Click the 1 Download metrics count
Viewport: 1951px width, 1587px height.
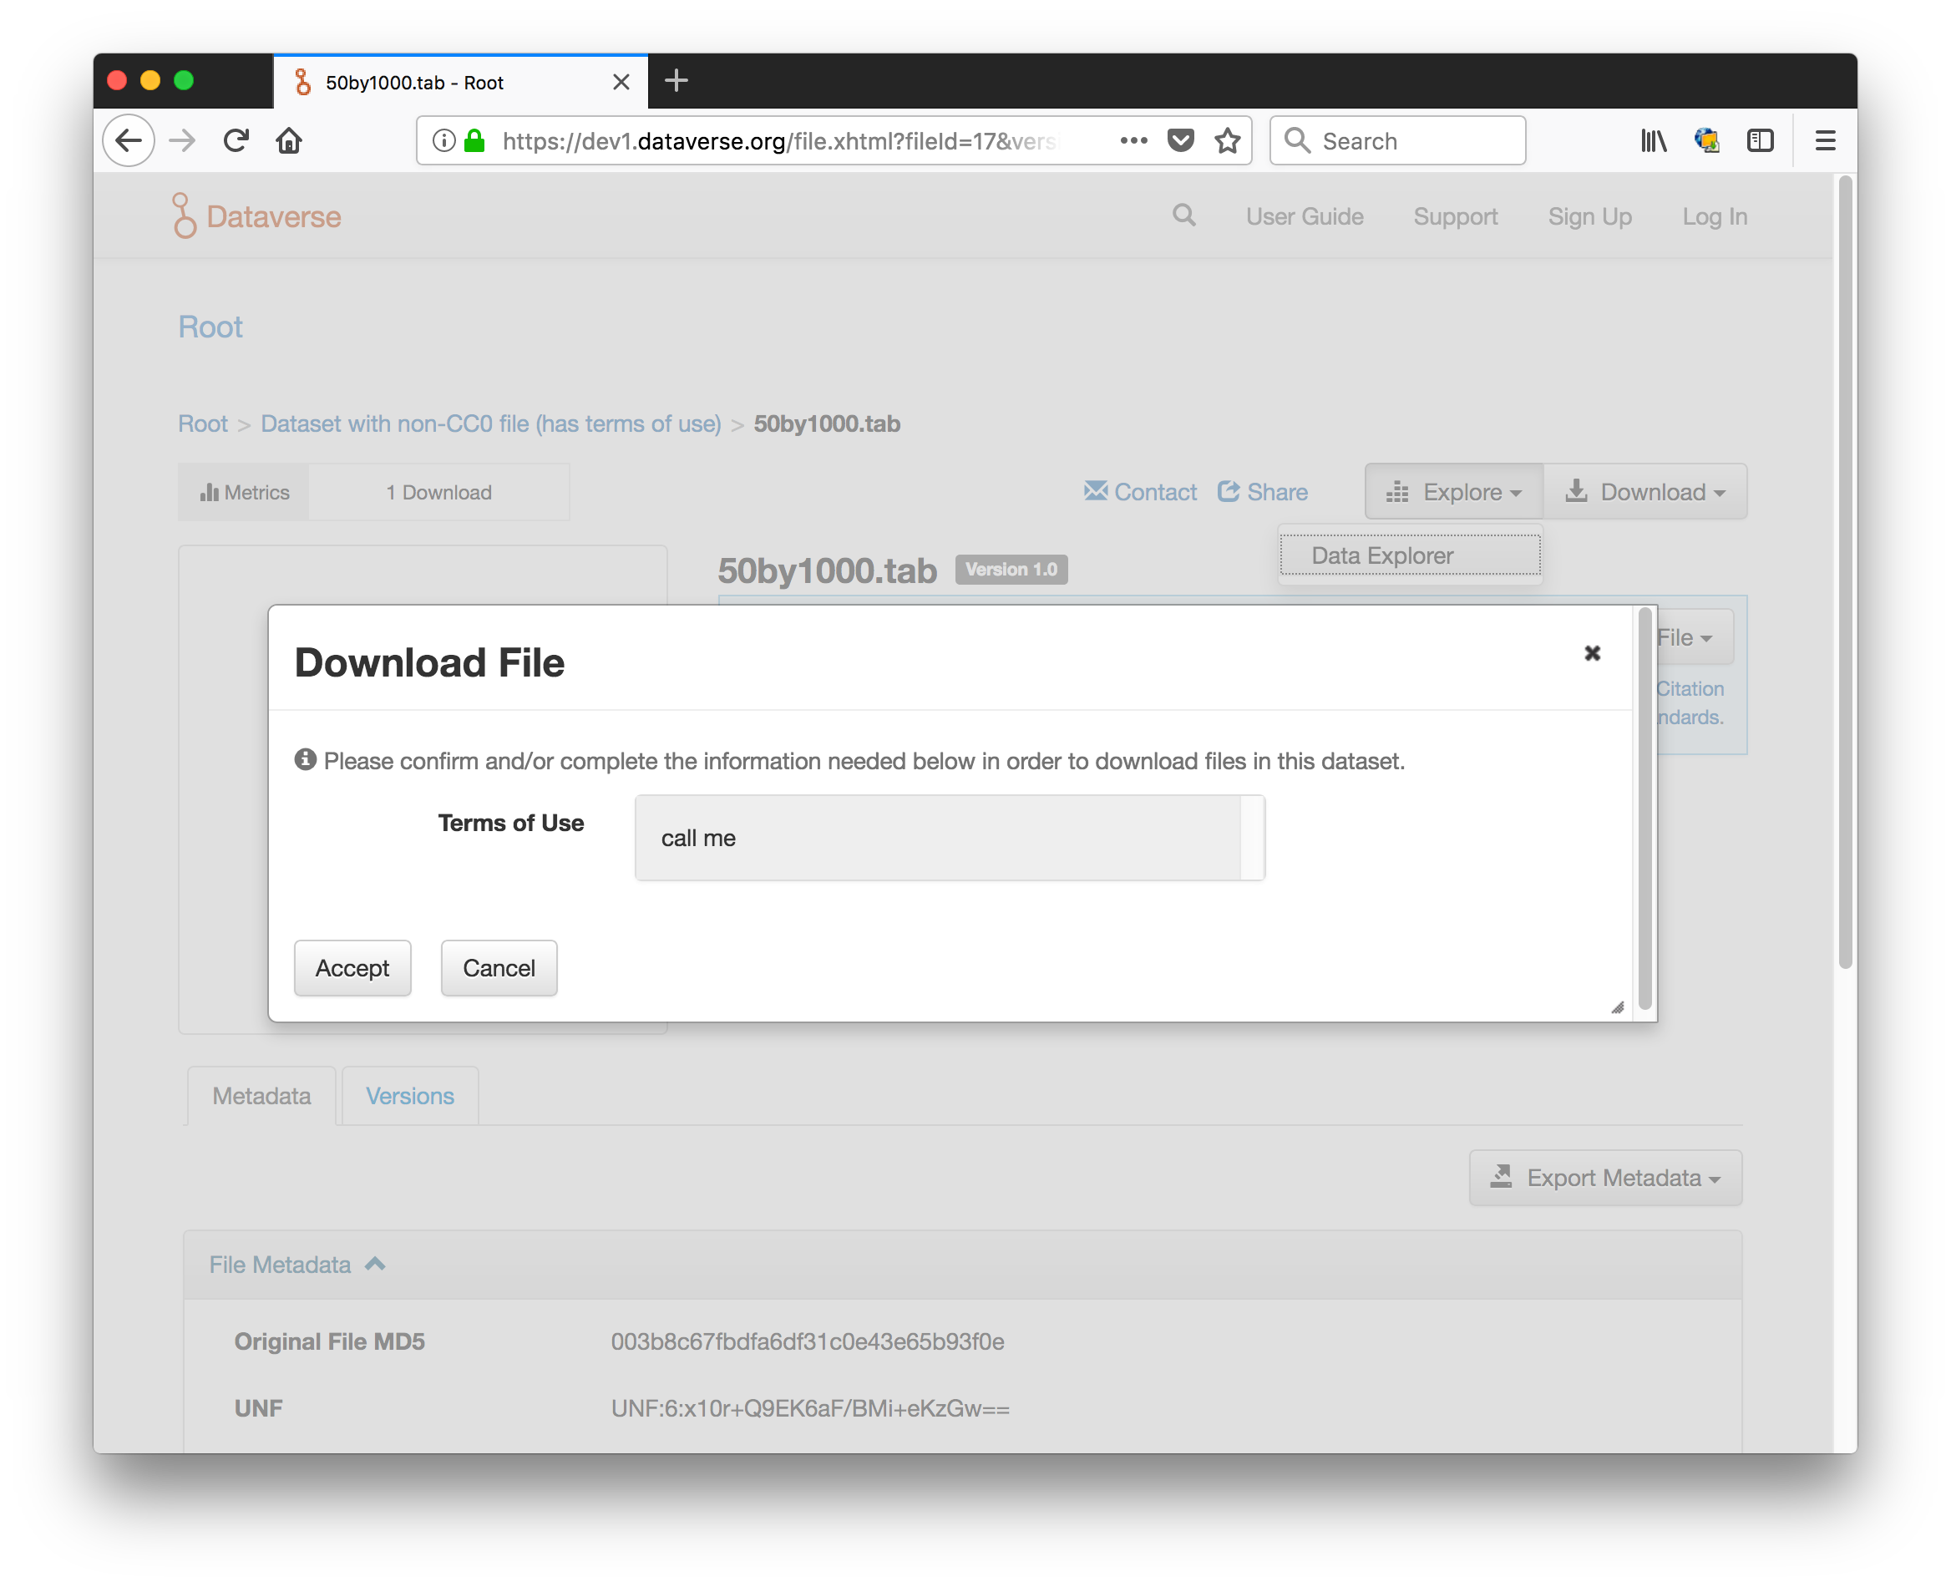click(438, 492)
